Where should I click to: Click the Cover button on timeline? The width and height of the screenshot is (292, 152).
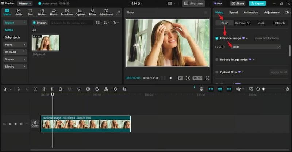click(35, 124)
